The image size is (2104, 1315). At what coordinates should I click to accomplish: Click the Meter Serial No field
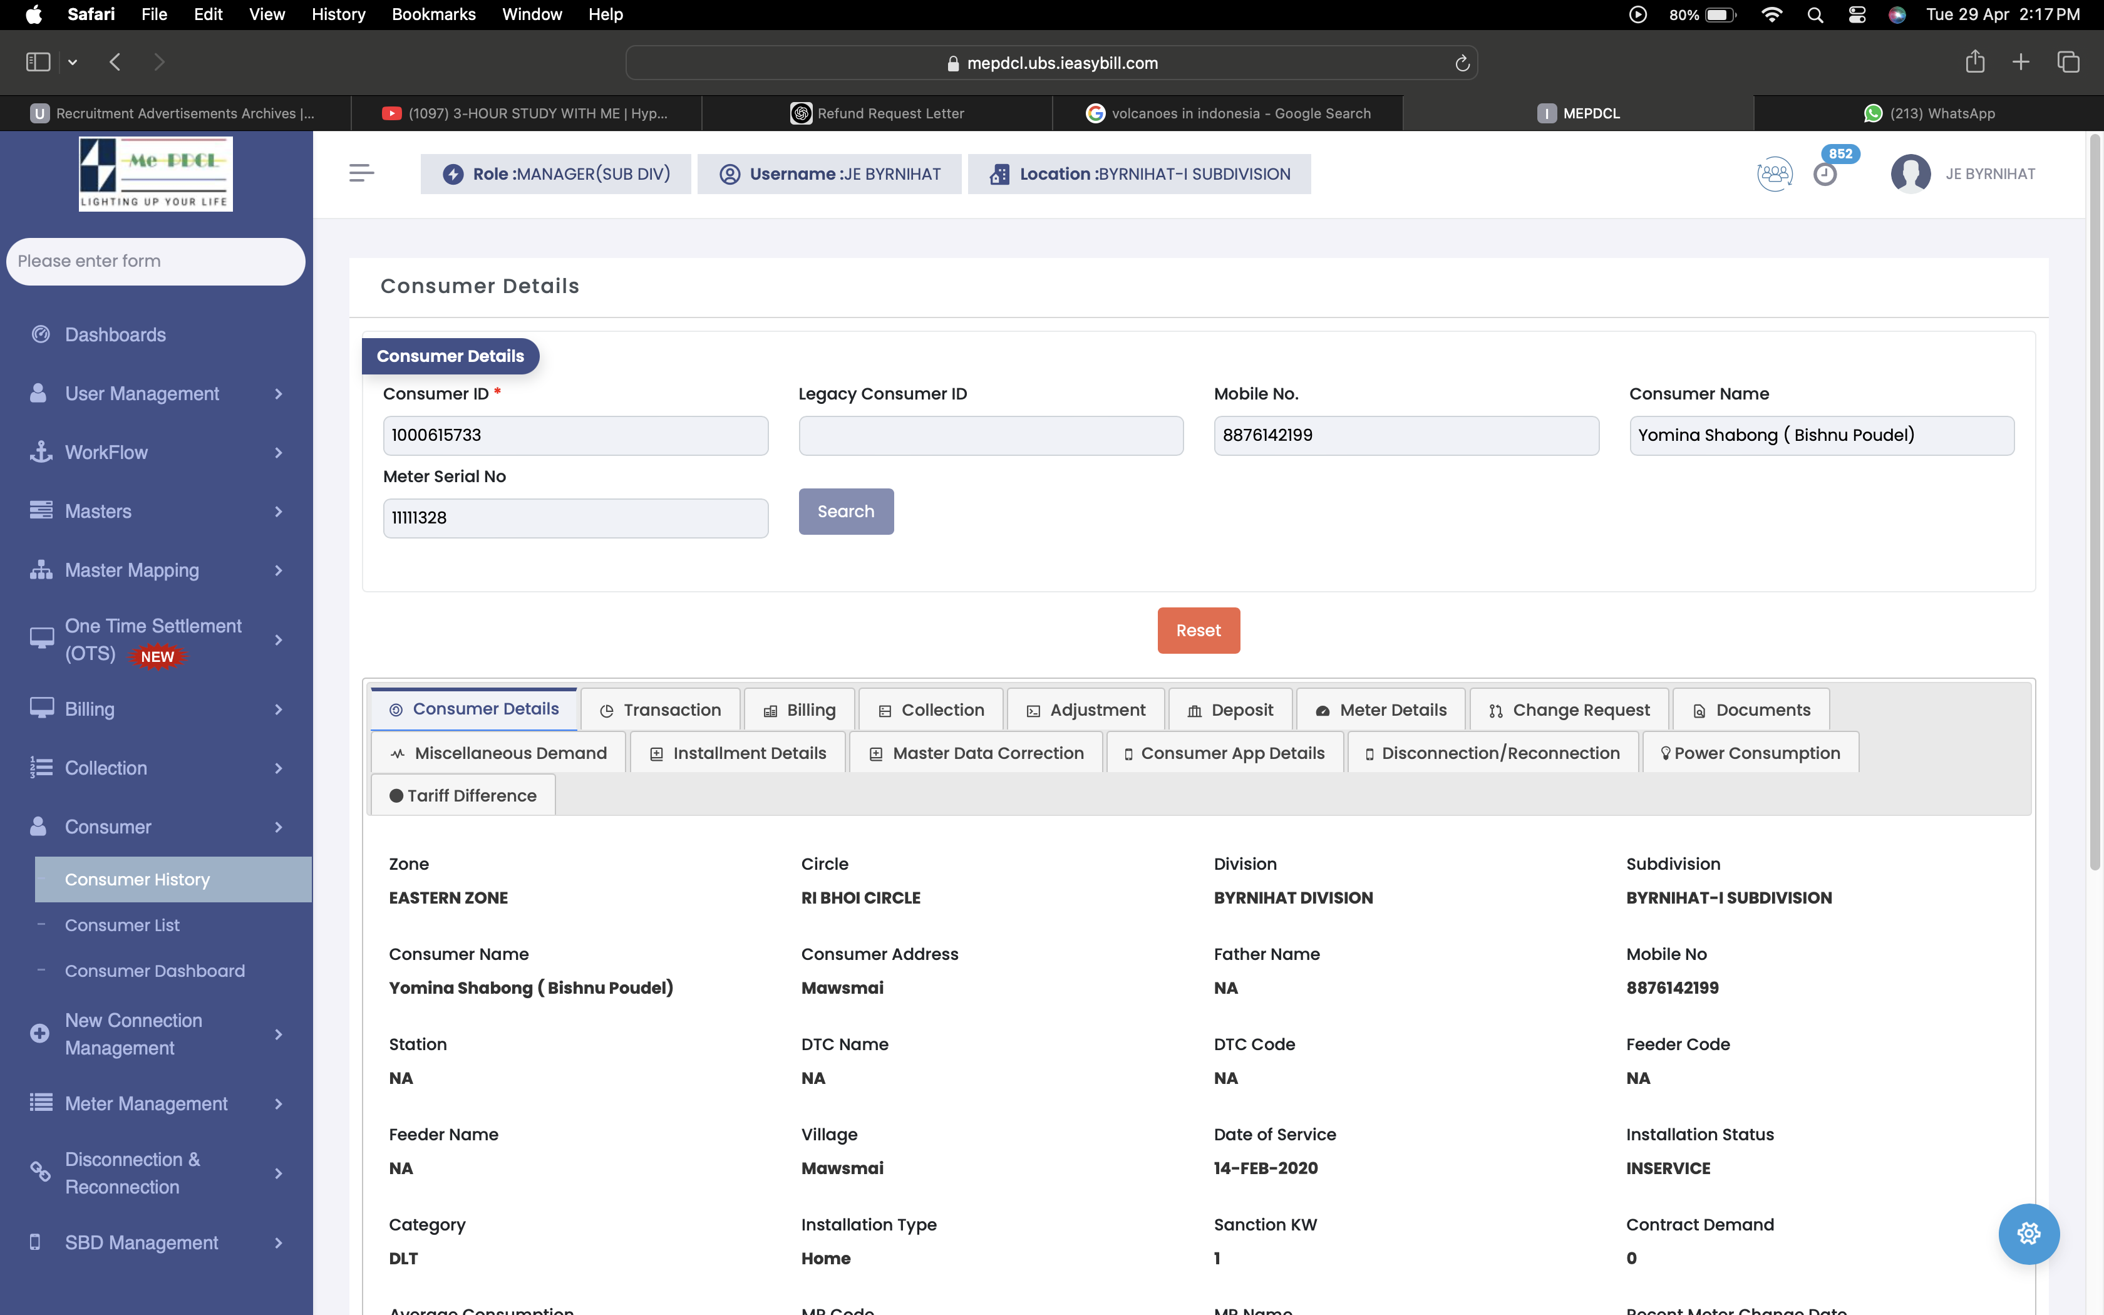[x=575, y=517]
